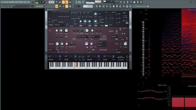Image resolution: width=196 pixels, height=110 pixels.
Task: Open Comp 'Off' dropdown
Action: point(107,56)
